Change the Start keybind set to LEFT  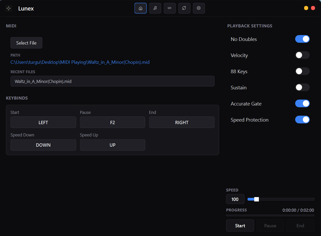[x=43, y=122]
